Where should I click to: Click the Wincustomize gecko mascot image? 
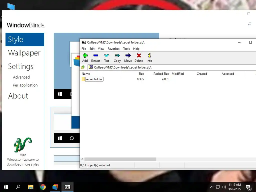(x=23, y=145)
